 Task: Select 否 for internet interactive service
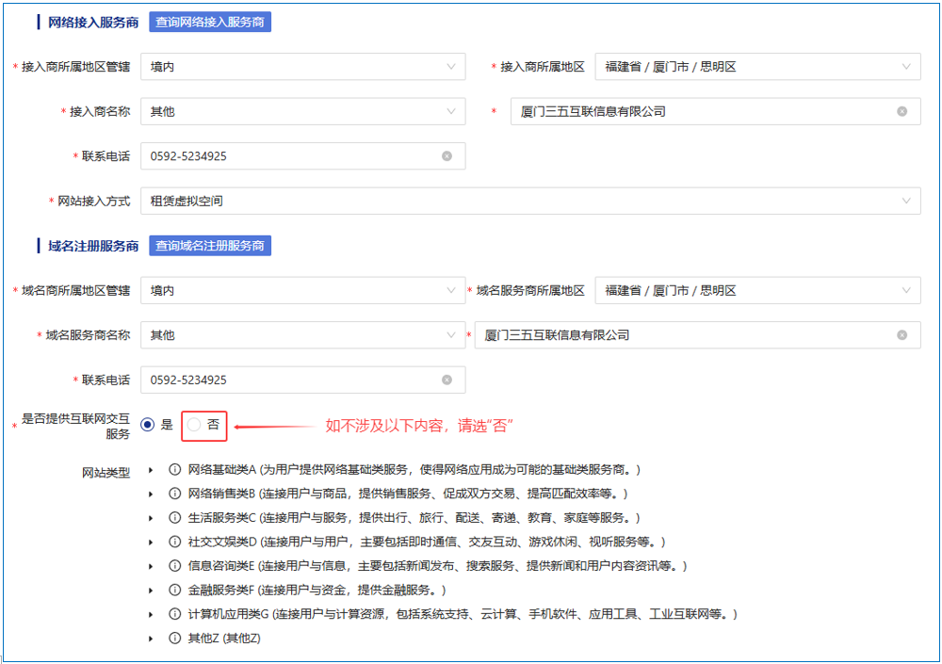(x=194, y=425)
